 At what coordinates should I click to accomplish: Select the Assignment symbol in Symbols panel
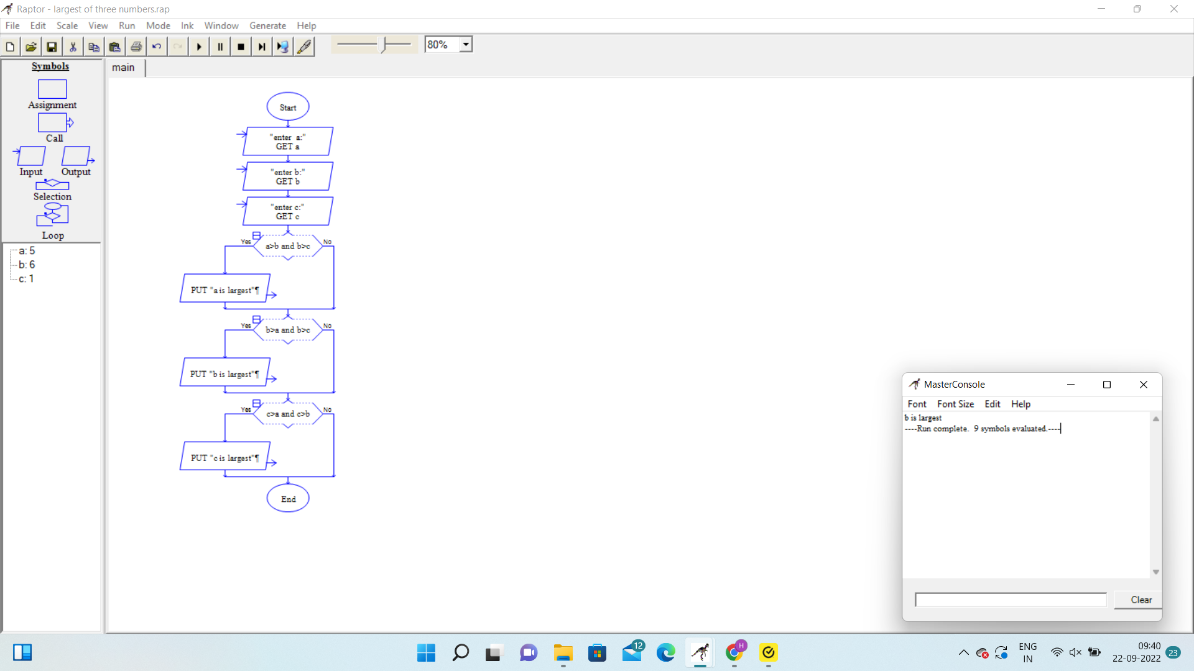pyautogui.click(x=52, y=89)
